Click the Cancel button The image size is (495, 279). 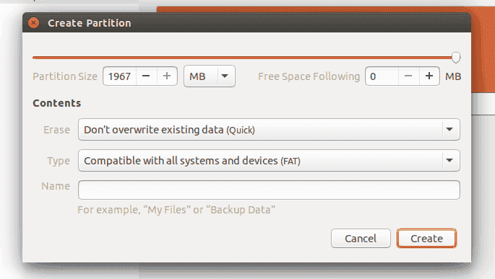[361, 239]
